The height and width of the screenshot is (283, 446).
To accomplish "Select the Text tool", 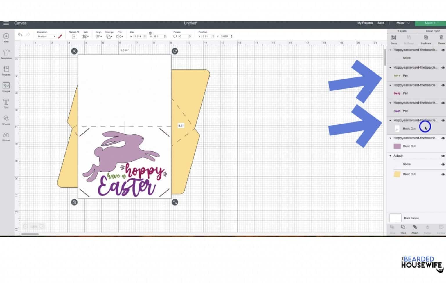I will tap(6, 103).
